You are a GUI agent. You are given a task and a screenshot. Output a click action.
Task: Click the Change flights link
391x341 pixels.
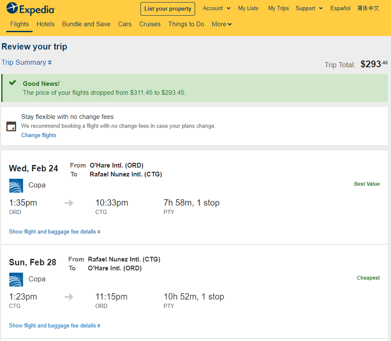pos(39,135)
